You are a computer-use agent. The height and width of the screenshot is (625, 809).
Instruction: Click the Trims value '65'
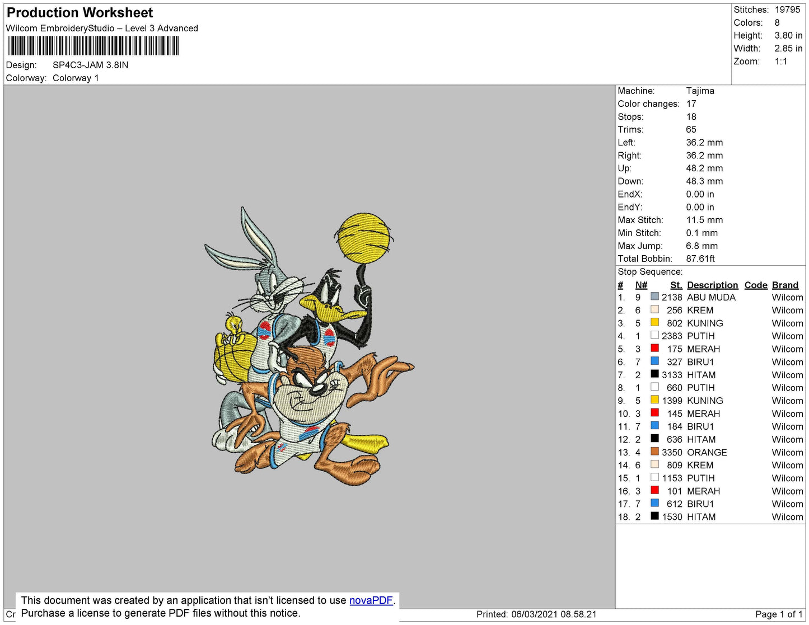[691, 130]
